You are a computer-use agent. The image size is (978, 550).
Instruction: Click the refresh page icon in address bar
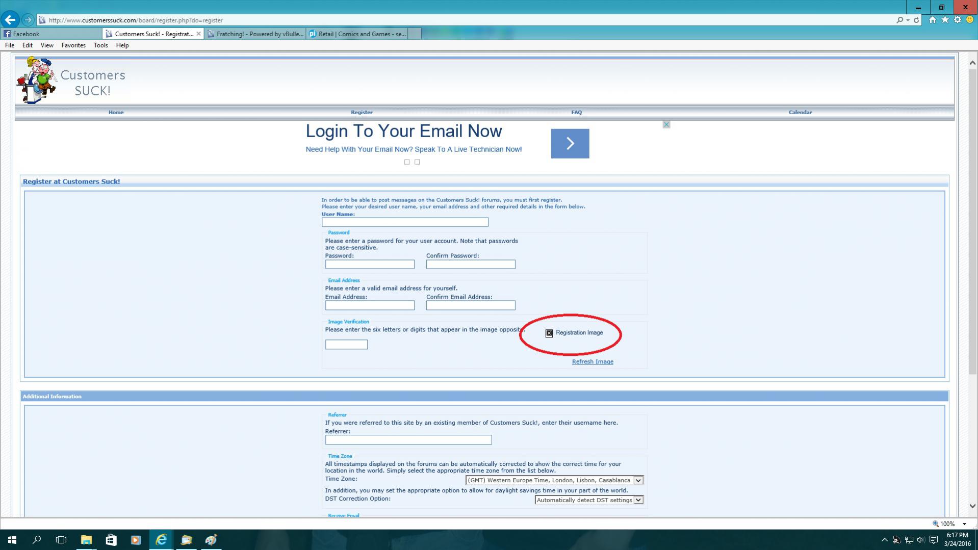coord(916,20)
